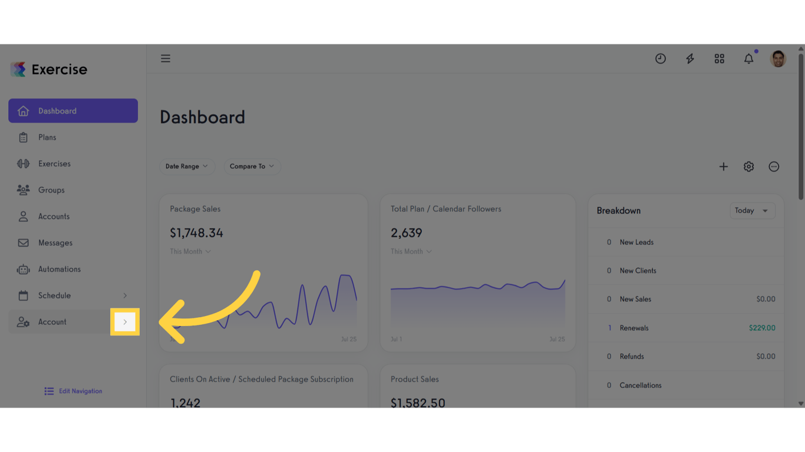Click the Package Sales card title
This screenshot has width=805, height=452.
(195, 209)
